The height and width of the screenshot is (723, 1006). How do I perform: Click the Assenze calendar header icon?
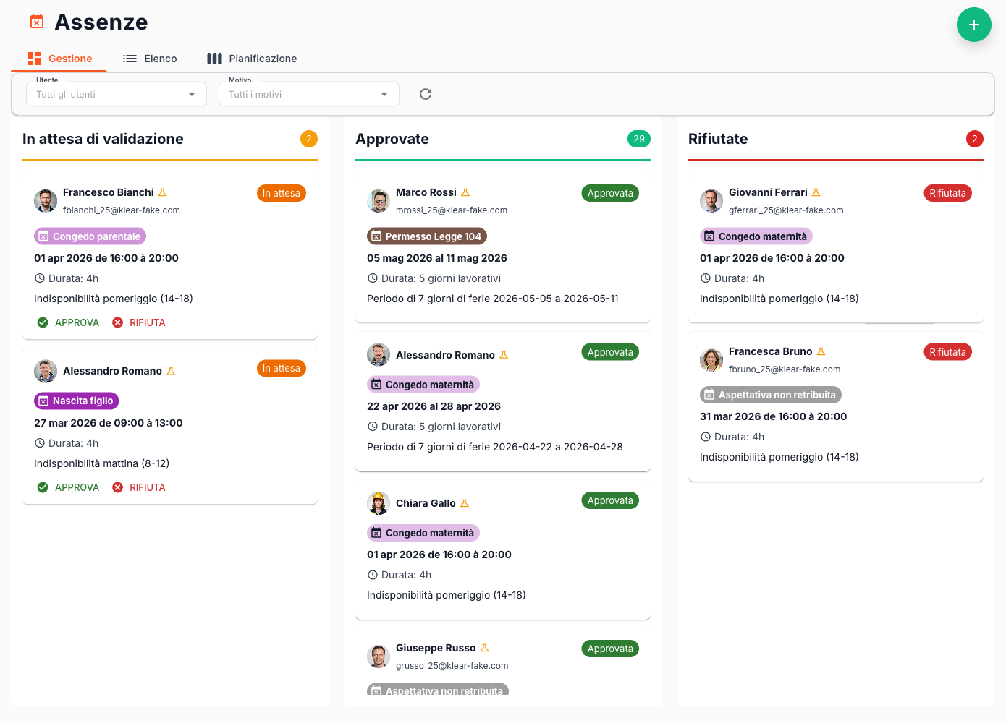tap(36, 21)
